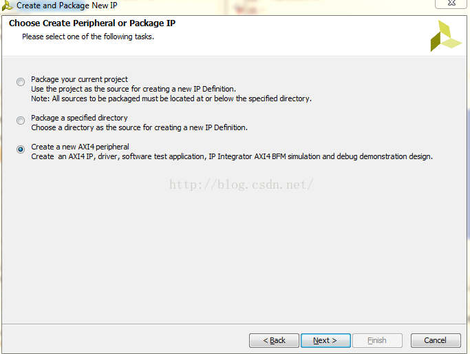Click the "Create an AXI4 IP, driver" description

(x=232, y=156)
